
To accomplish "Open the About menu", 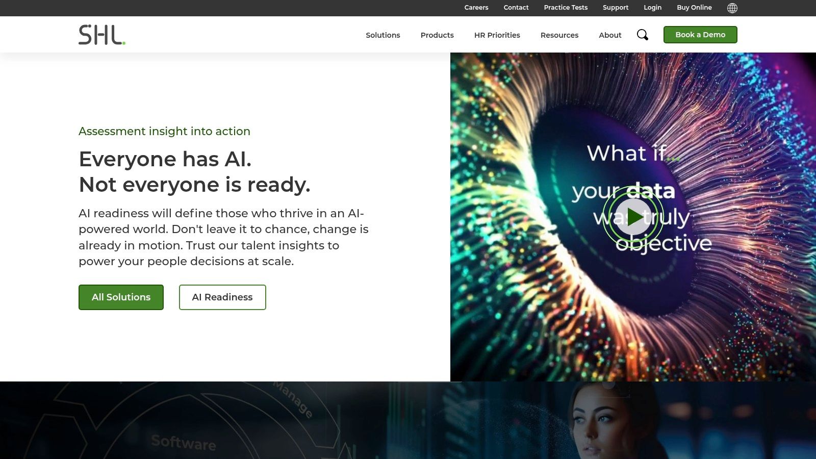I will 610,35.
